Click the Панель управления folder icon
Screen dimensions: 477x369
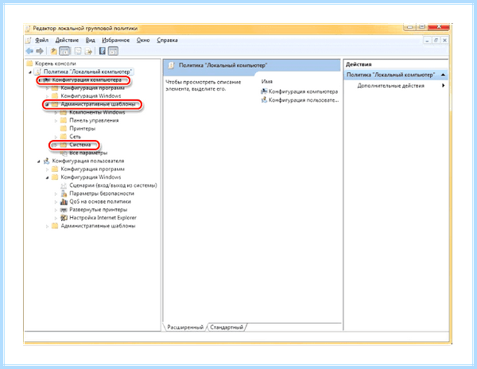(x=64, y=120)
